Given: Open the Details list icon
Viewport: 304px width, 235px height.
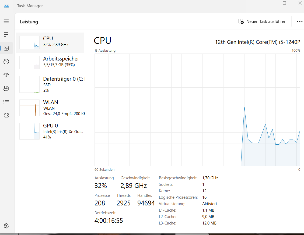Looking at the screenshot, I should [6, 102].
